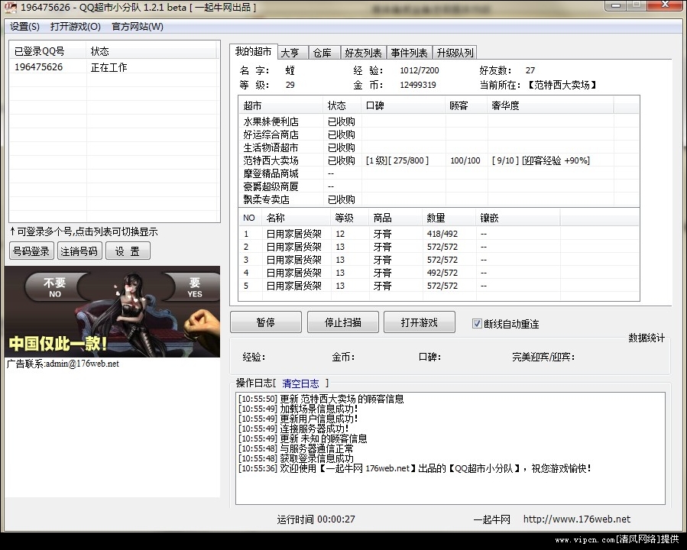Click the 广告联系:admin@176web.net text
Image resolution: width=687 pixels, height=550 pixels.
63,364
